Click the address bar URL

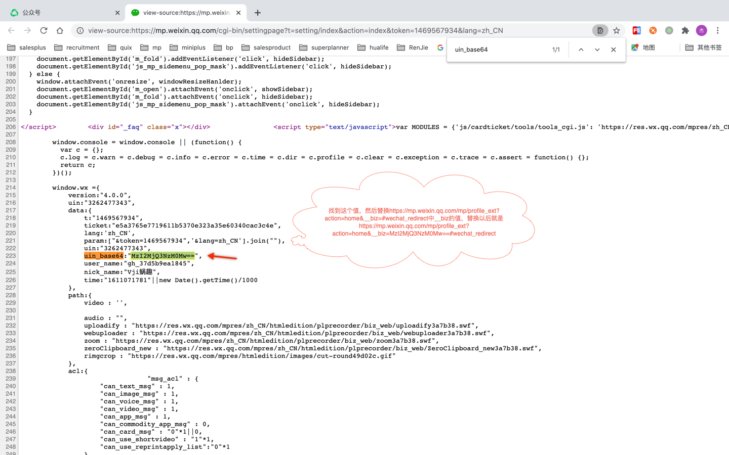(295, 30)
